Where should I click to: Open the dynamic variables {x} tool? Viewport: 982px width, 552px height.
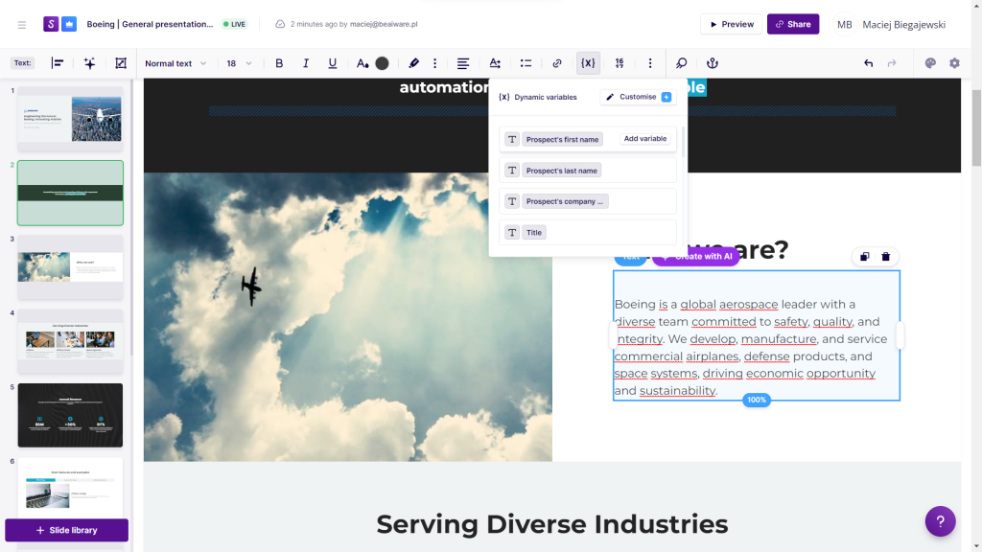[588, 63]
